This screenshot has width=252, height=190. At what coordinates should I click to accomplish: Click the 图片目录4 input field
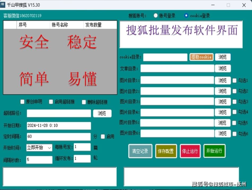177,112
